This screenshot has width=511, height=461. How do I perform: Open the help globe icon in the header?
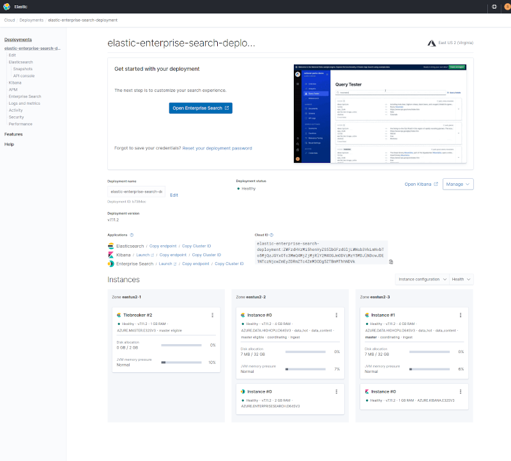[x=494, y=7]
